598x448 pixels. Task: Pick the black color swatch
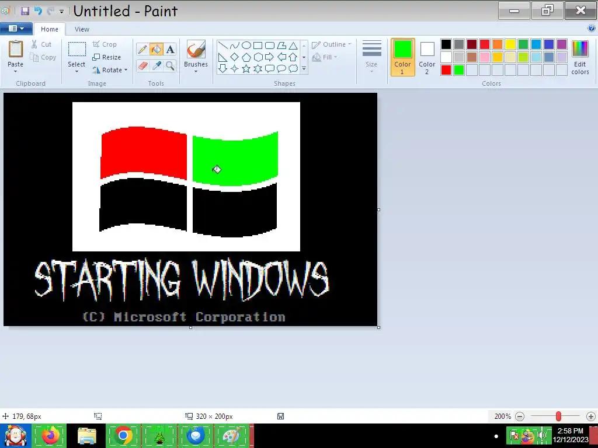click(446, 44)
